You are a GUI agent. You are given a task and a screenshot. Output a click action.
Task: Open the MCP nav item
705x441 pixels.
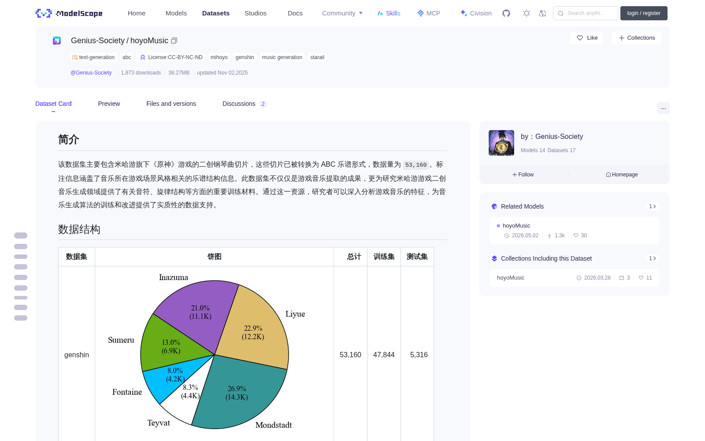pos(429,13)
